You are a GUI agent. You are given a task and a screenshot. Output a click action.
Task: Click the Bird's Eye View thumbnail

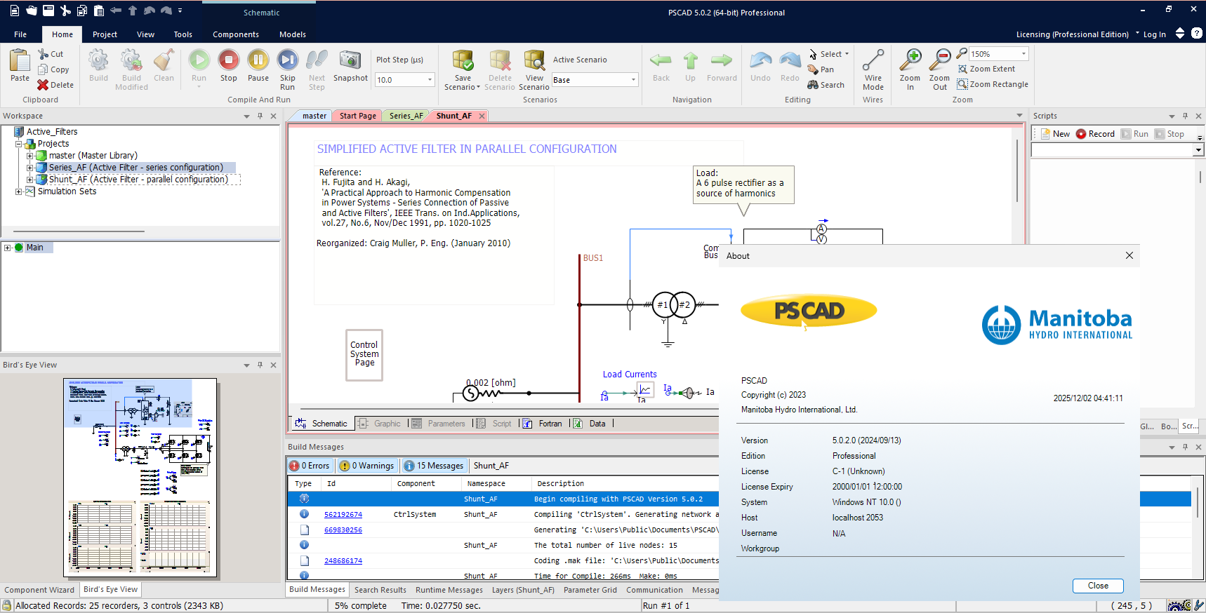[x=140, y=478]
